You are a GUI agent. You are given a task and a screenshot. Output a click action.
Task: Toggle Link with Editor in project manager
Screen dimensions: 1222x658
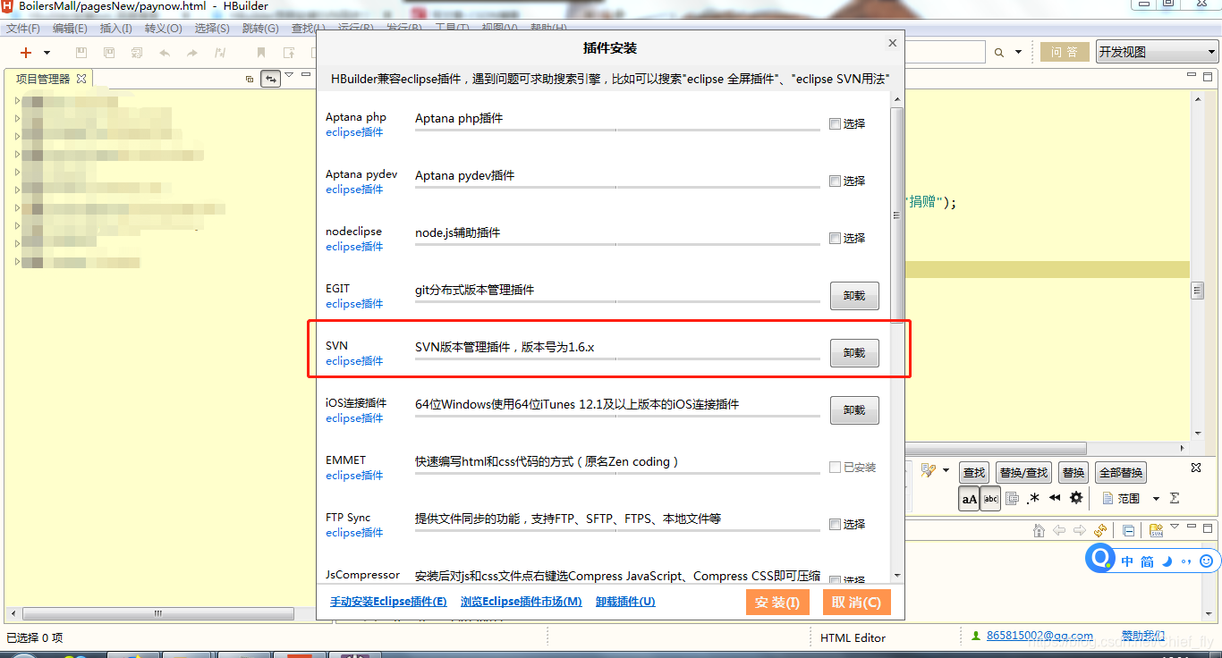tap(270, 79)
